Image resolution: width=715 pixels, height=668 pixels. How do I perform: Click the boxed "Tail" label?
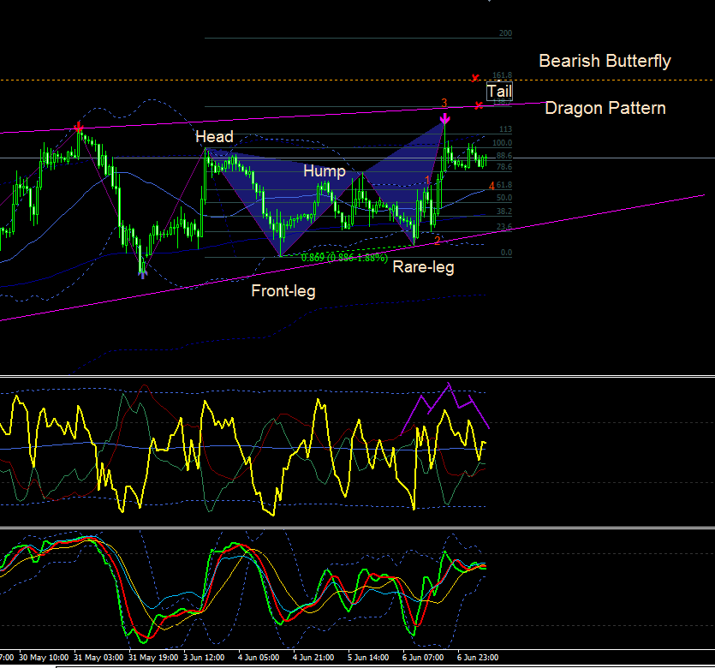499,91
